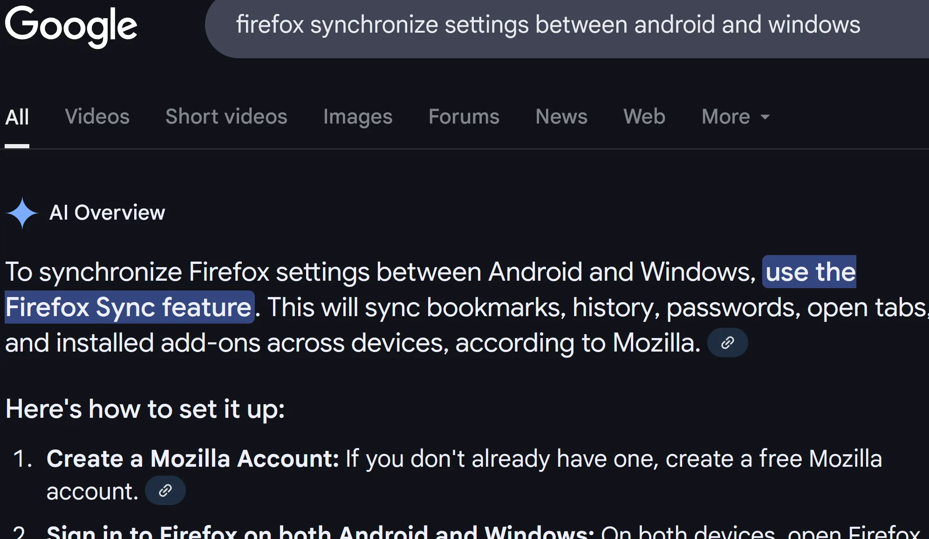929x539 pixels.
Task: Switch to the Images tab
Action: click(357, 117)
